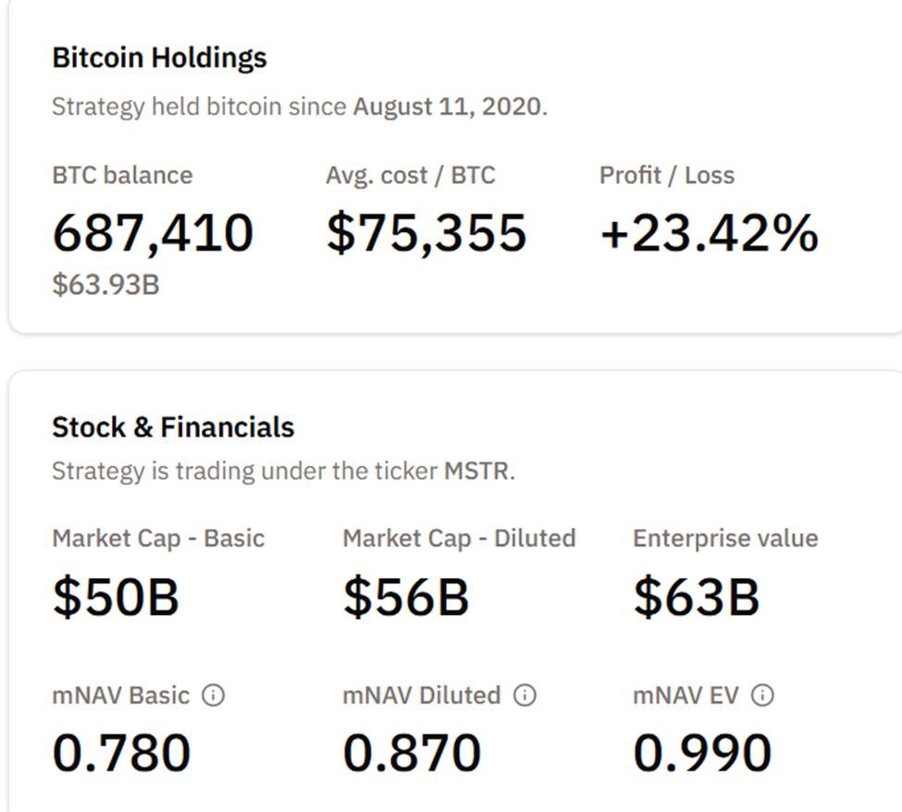Click the Enterprise value figure $63B
Viewport: 902px width, 812px height.
click(695, 597)
